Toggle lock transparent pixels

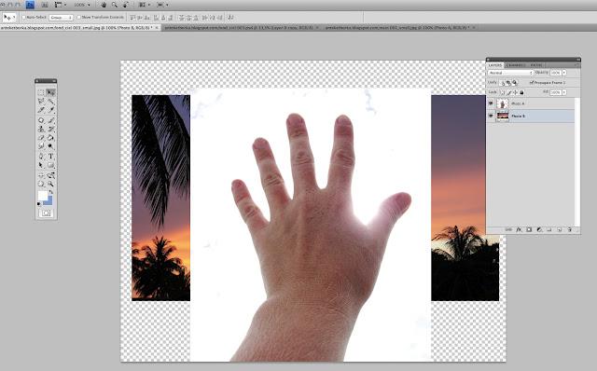pyautogui.click(x=502, y=92)
